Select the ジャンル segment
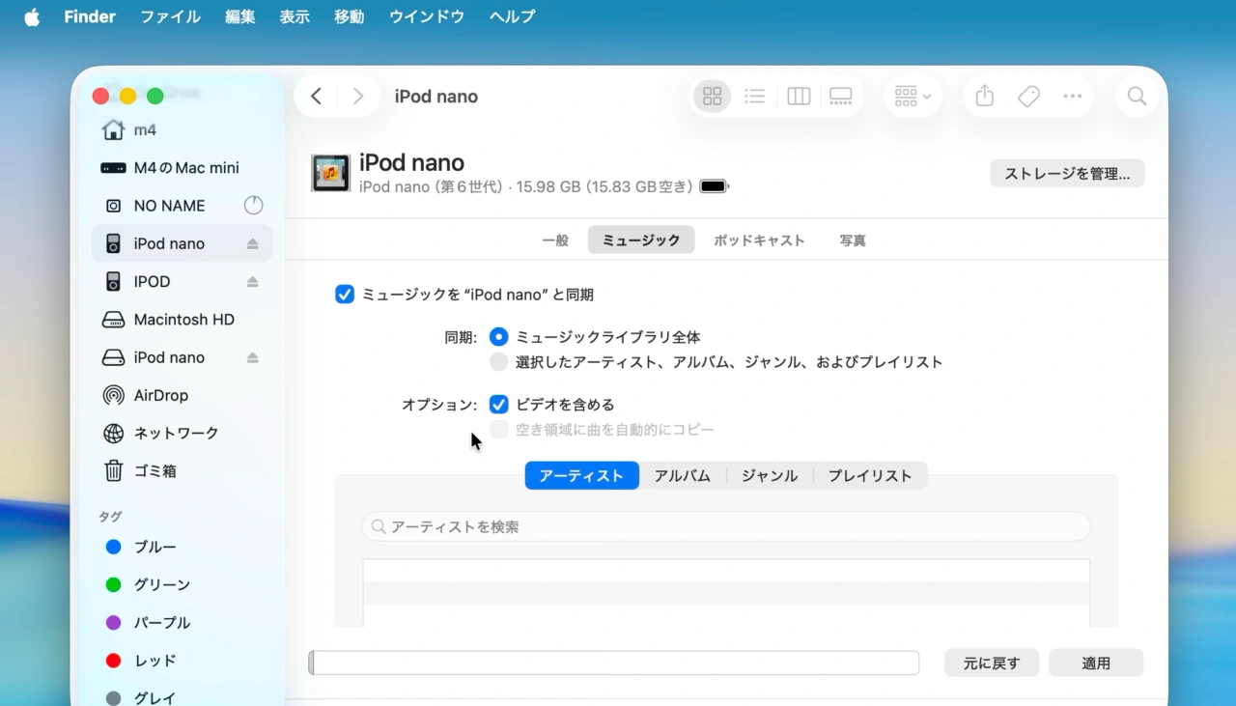 (x=770, y=476)
